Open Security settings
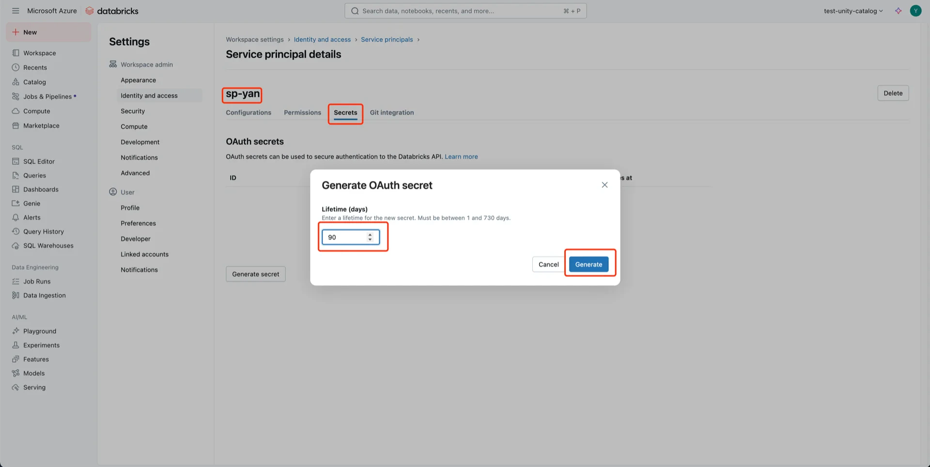 (133, 111)
